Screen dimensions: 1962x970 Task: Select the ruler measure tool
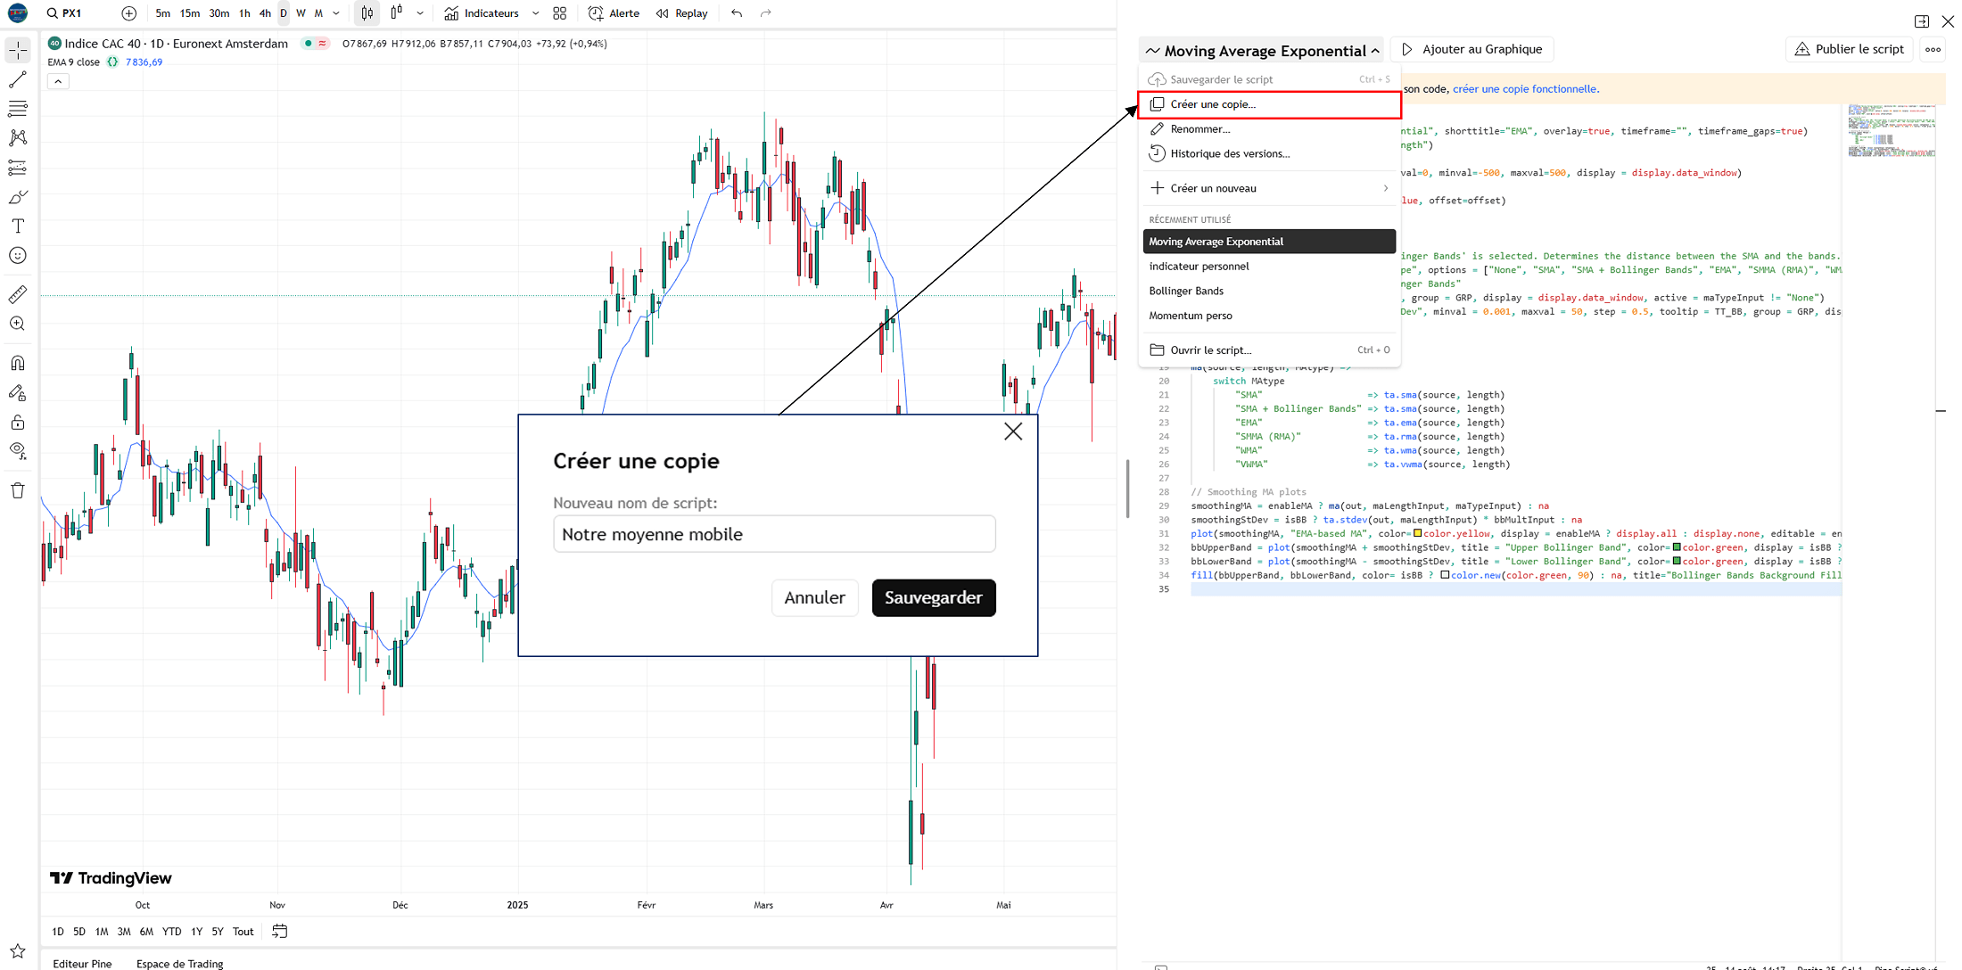point(18,294)
